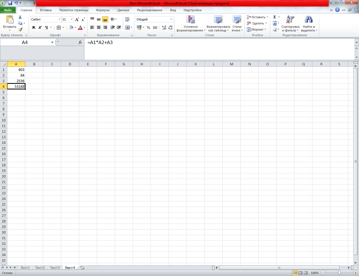Click the AutoSum sigma icon
The height and width of the screenshot is (276, 359).
point(275,17)
